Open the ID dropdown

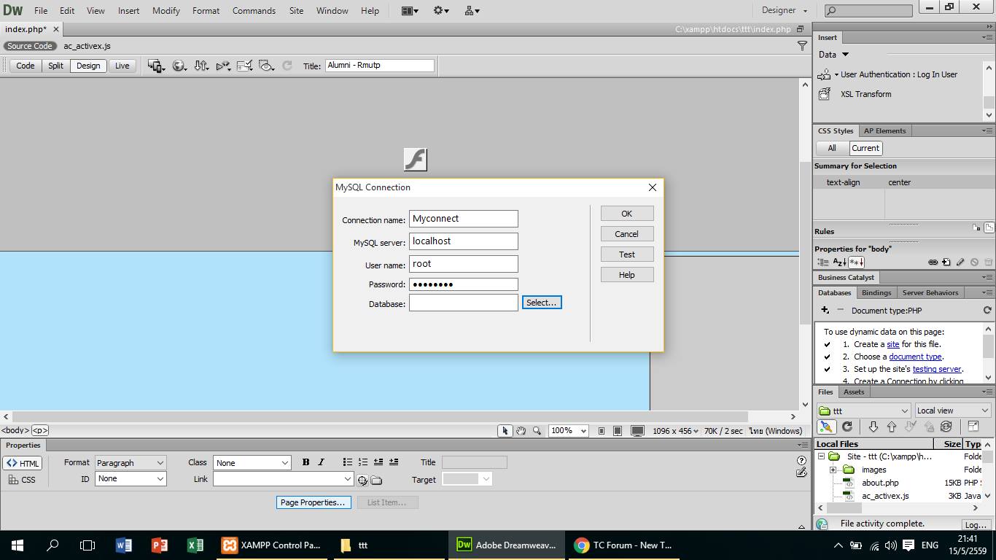coord(131,479)
